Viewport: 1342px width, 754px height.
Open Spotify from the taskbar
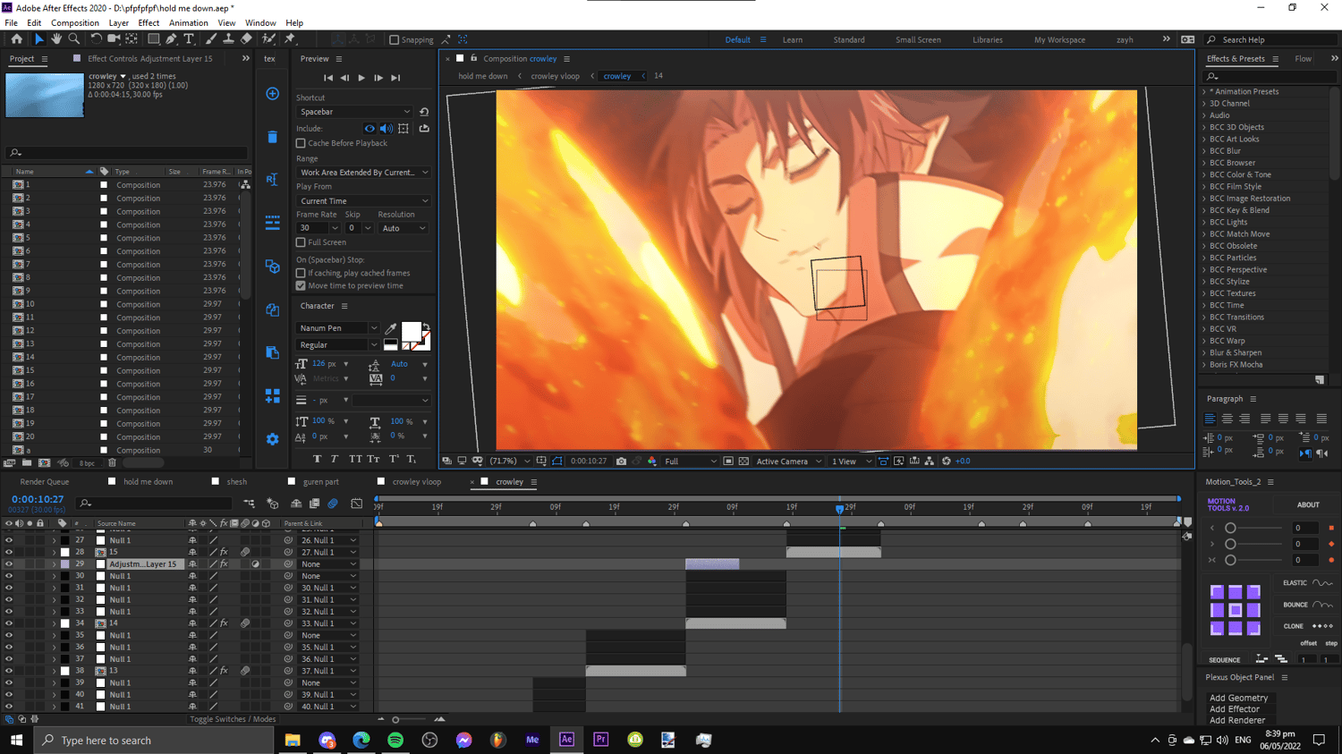coord(395,740)
